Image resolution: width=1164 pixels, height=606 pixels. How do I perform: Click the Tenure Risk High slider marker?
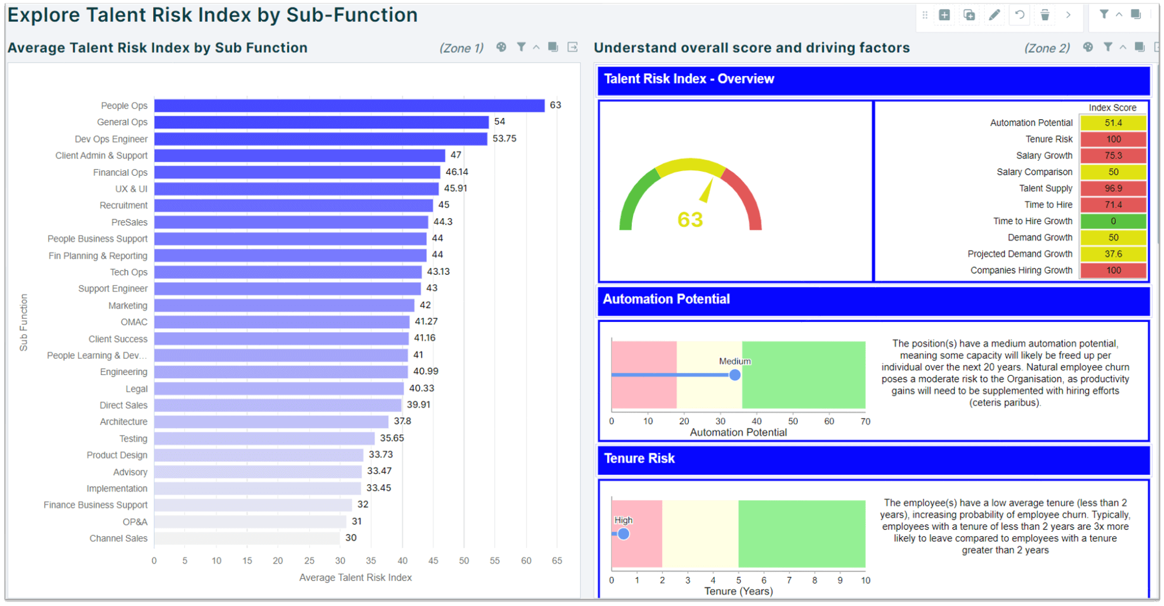(x=623, y=534)
